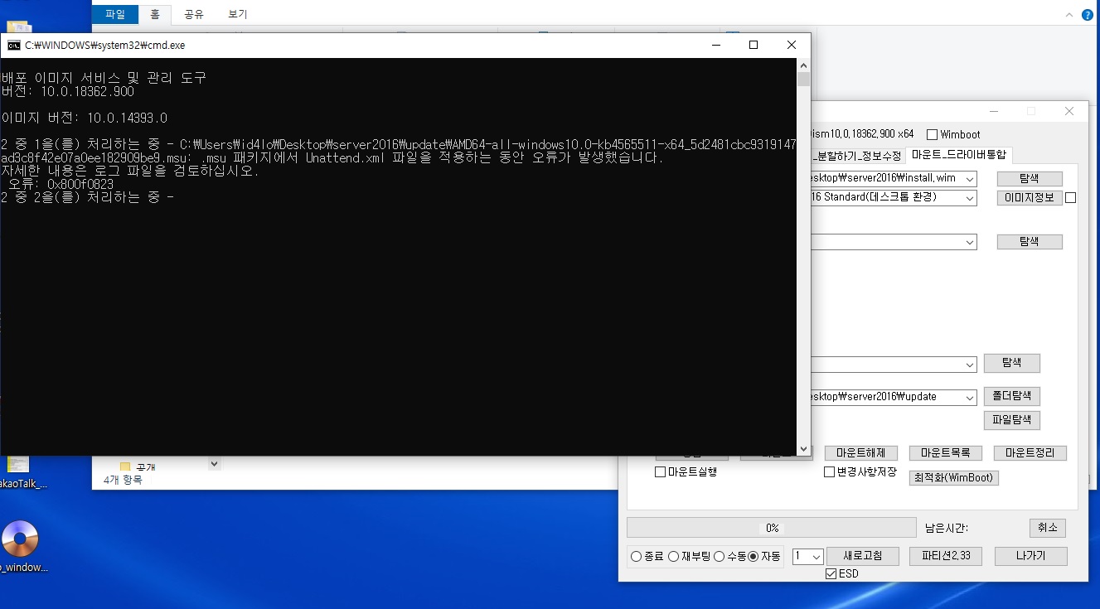Switch to the 공유 ribbon tab
The image size is (1100, 609).
(194, 14)
